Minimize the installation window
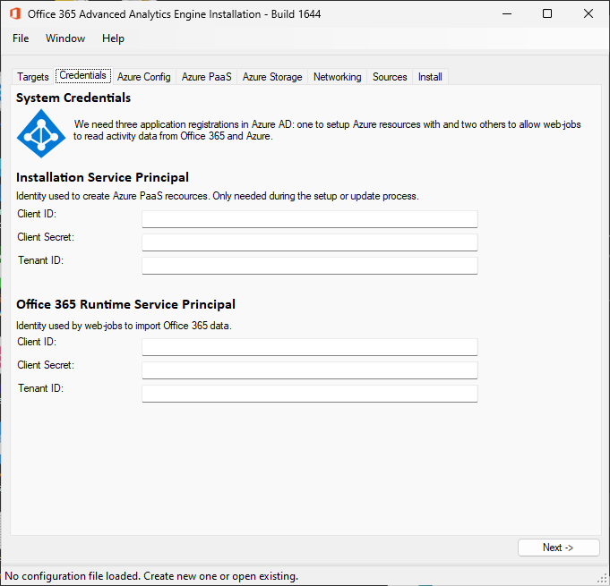Viewport: 610px width, 586px height. click(x=506, y=14)
